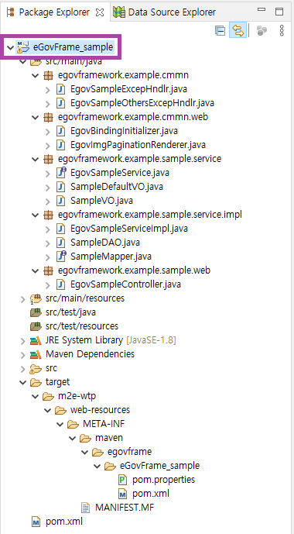Expand JRE System Library node
Screen dimensions: 294x534
coord(22,340)
